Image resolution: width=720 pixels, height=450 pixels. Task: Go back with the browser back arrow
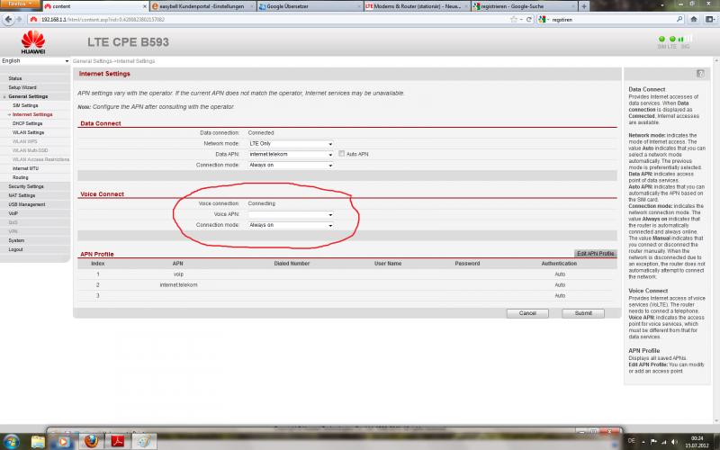coord(8,19)
